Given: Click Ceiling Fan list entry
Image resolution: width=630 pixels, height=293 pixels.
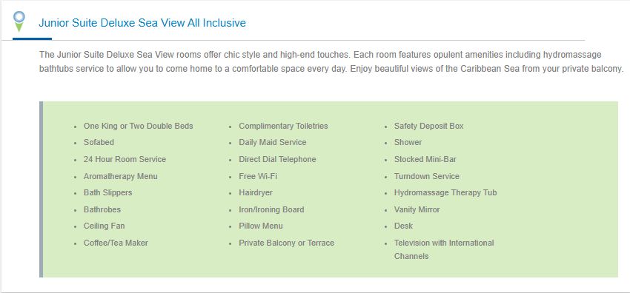Looking at the screenshot, I should pyautogui.click(x=104, y=226).
